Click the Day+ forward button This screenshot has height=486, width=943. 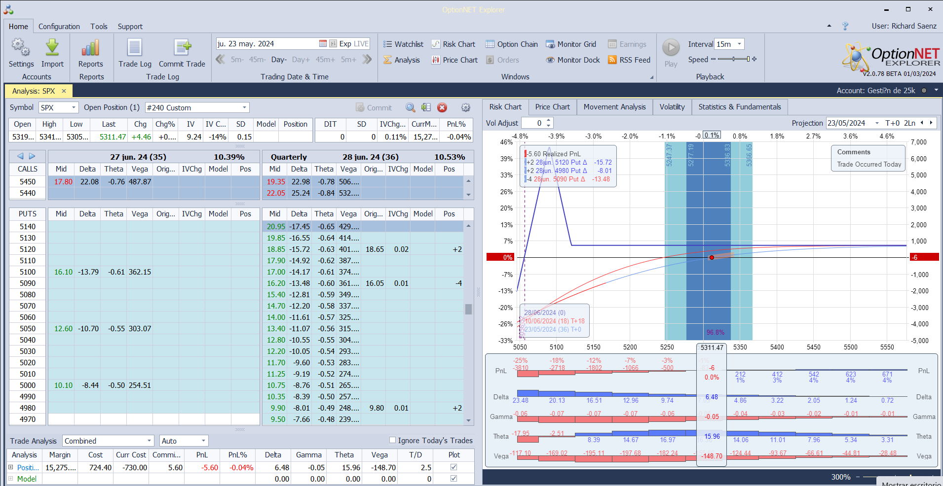pos(301,60)
